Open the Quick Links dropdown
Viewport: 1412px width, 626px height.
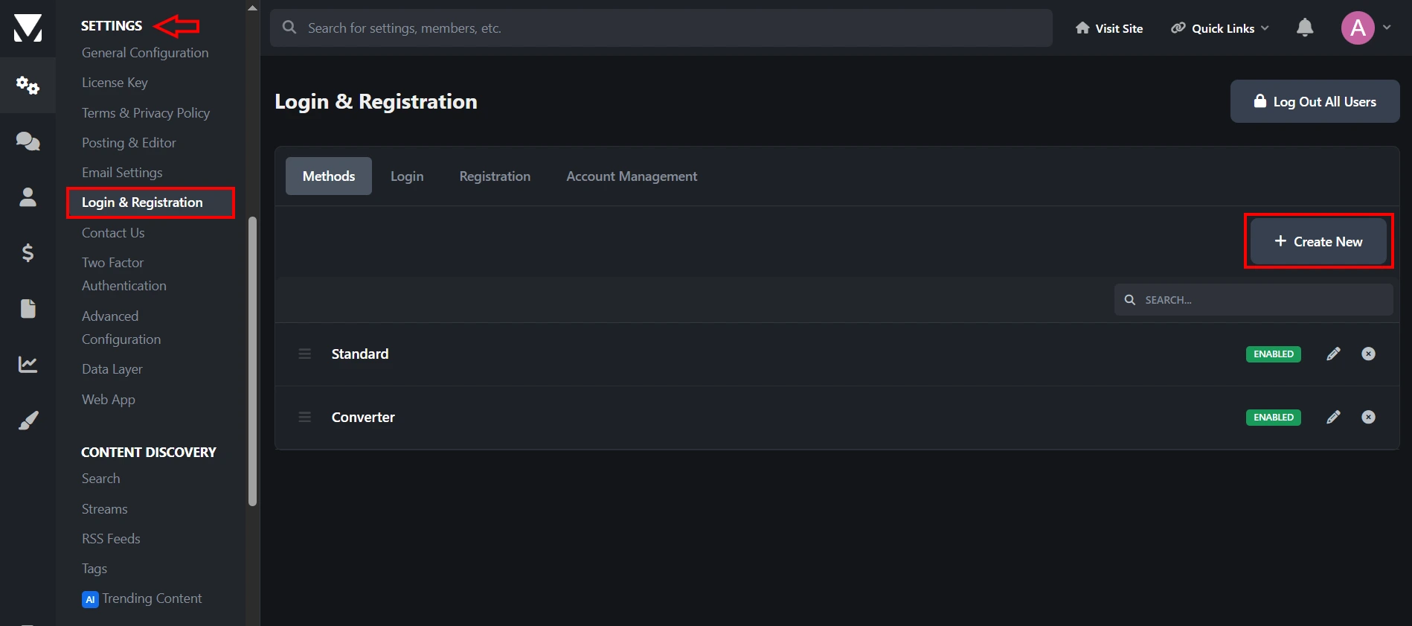point(1220,28)
